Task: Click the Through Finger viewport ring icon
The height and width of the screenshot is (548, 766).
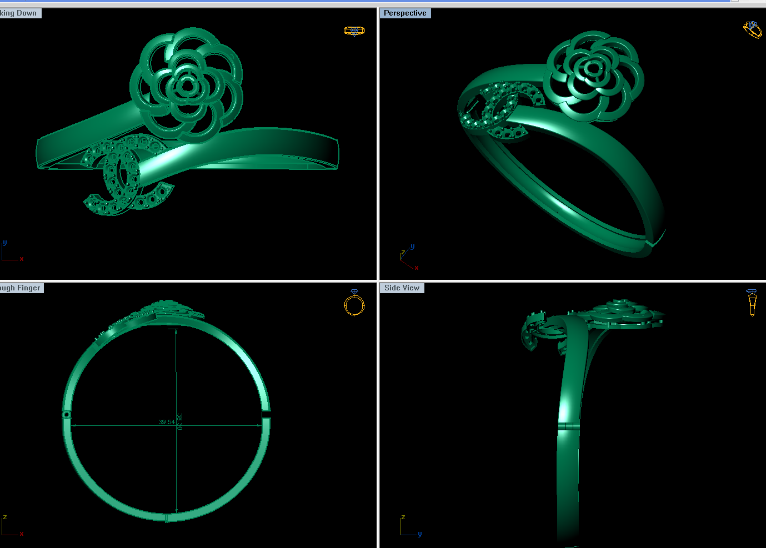Action: [x=354, y=303]
